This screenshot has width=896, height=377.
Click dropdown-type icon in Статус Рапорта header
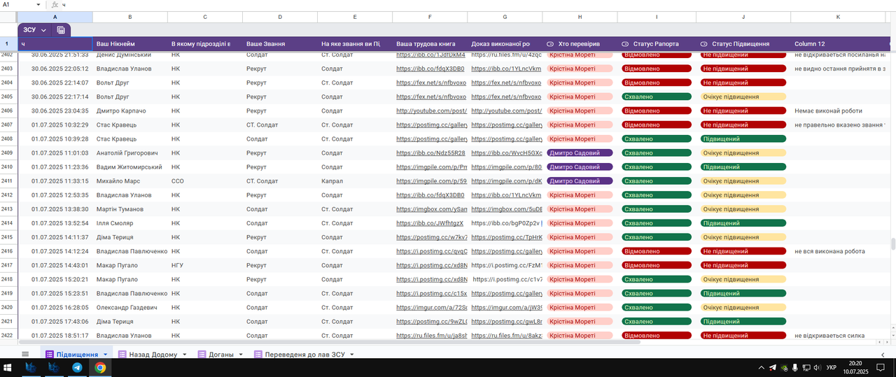(625, 44)
